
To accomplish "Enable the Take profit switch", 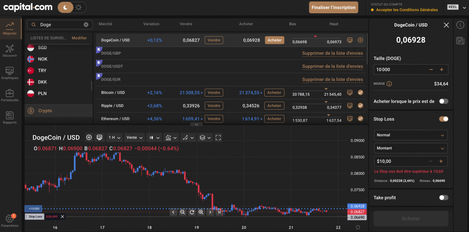I will coord(443,198).
